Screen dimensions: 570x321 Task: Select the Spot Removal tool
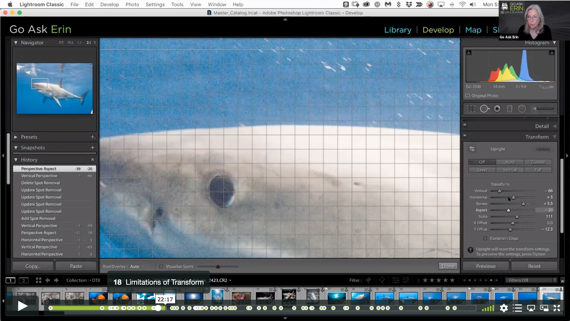point(484,109)
